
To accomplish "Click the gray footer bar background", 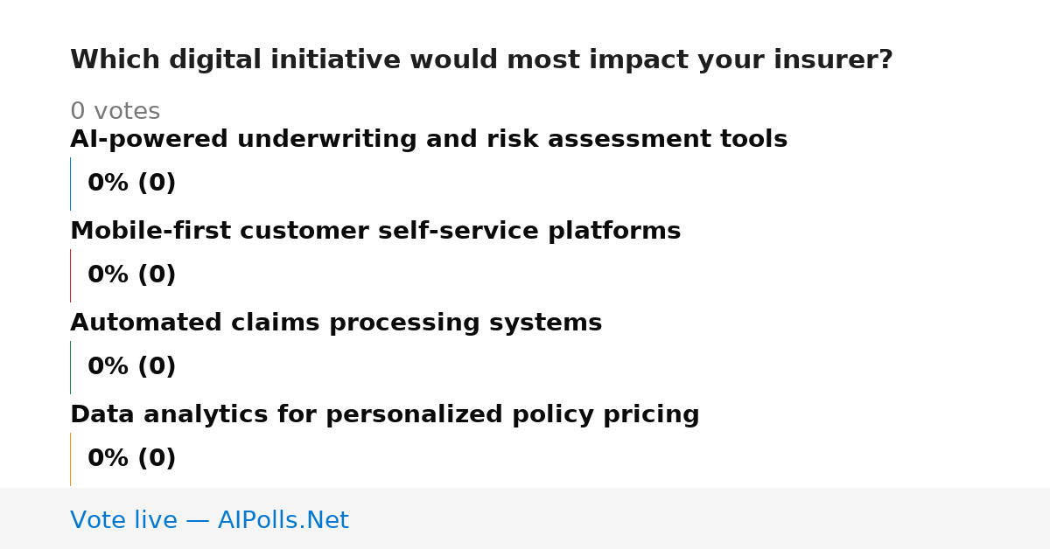I will point(700,518).
